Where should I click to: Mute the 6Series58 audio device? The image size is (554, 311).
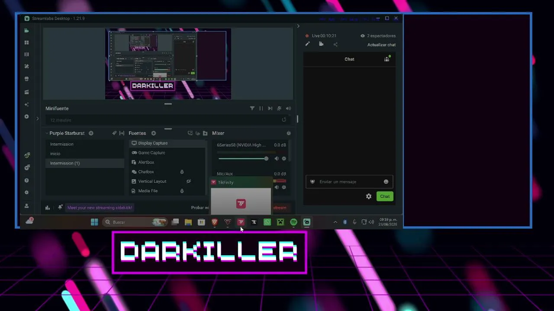277,159
